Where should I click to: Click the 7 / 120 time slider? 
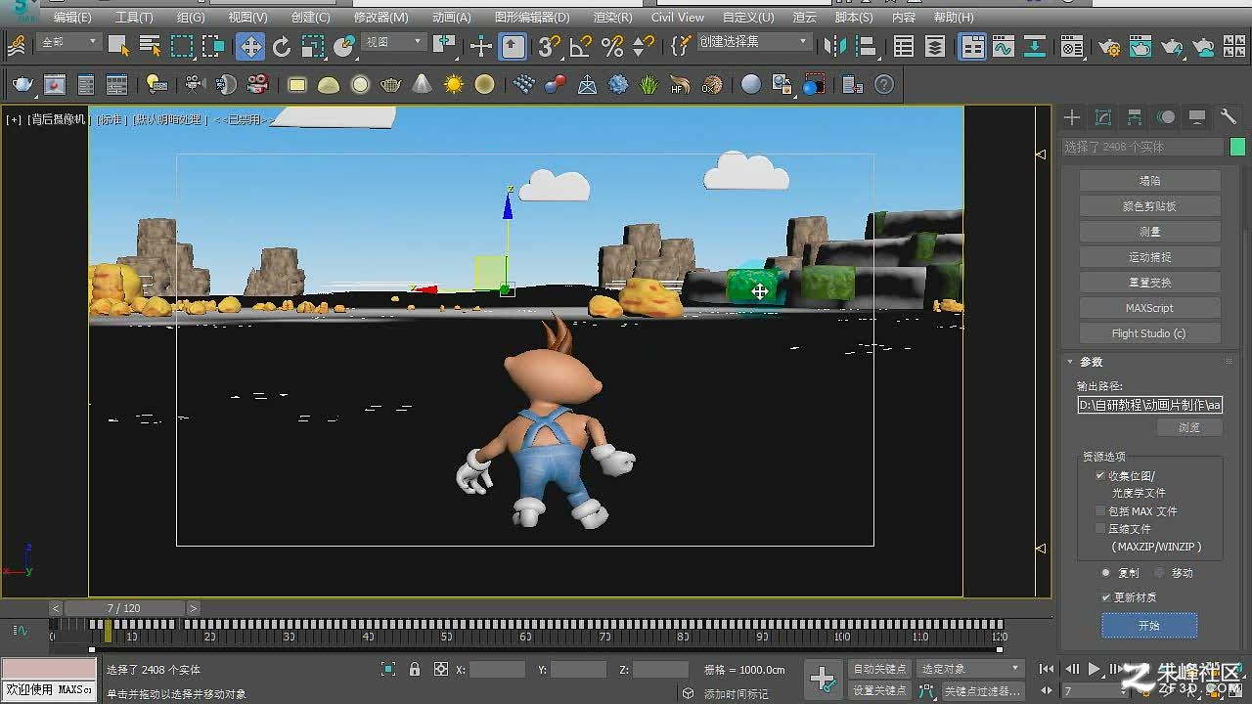[124, 608]
